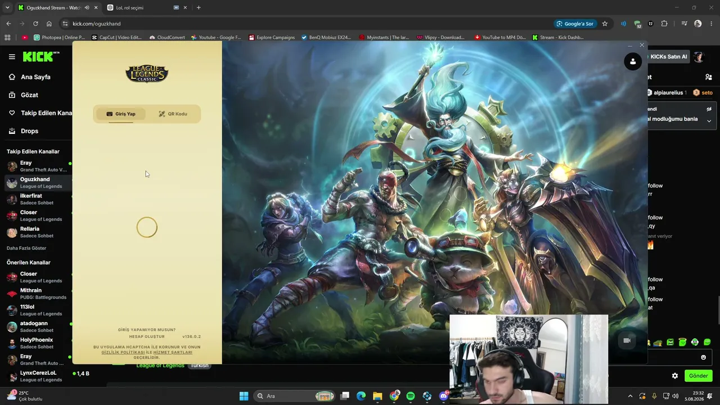720x405 pixels.
Task: Close the League of Legends overlay window
Action: [642, 45]
